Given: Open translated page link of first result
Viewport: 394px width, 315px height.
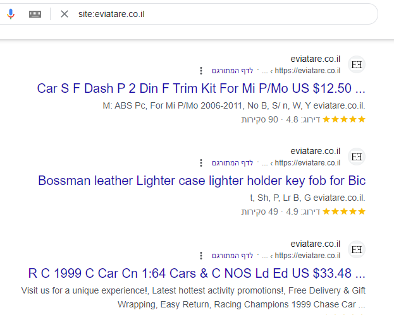Looking at the screenshot, I should click(233, 71).
